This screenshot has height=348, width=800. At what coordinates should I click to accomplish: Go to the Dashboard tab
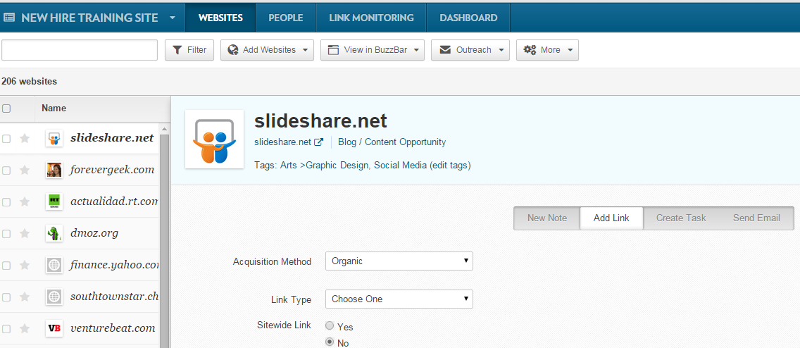coord(468,18)
